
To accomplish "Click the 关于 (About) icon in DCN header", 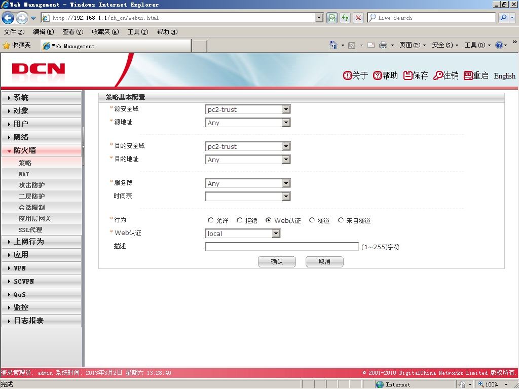I will (347, 75).
